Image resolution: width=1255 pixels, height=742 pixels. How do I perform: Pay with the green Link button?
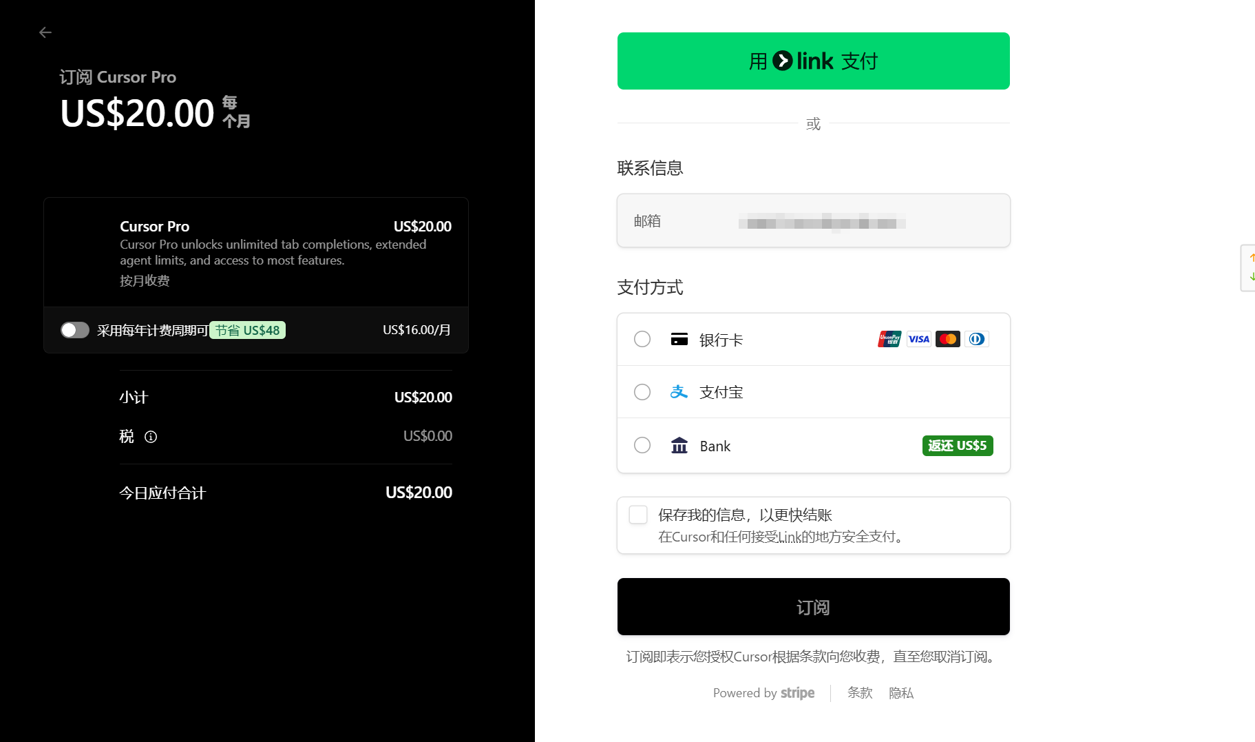814,61
